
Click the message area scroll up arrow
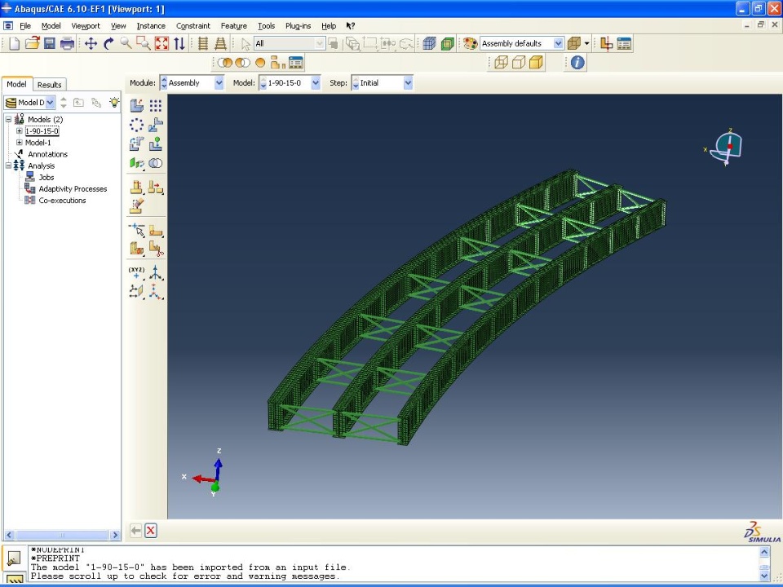point(764,552)
